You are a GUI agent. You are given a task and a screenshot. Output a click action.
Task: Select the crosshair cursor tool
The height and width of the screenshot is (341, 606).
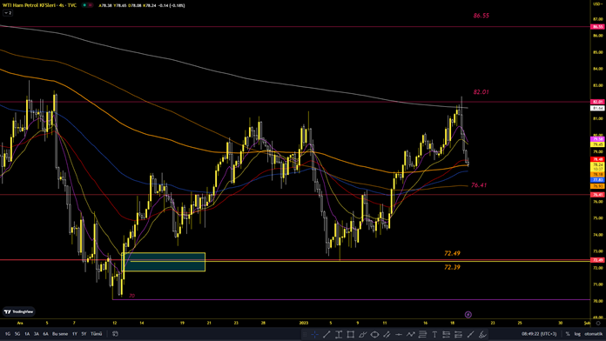(315, 334)
